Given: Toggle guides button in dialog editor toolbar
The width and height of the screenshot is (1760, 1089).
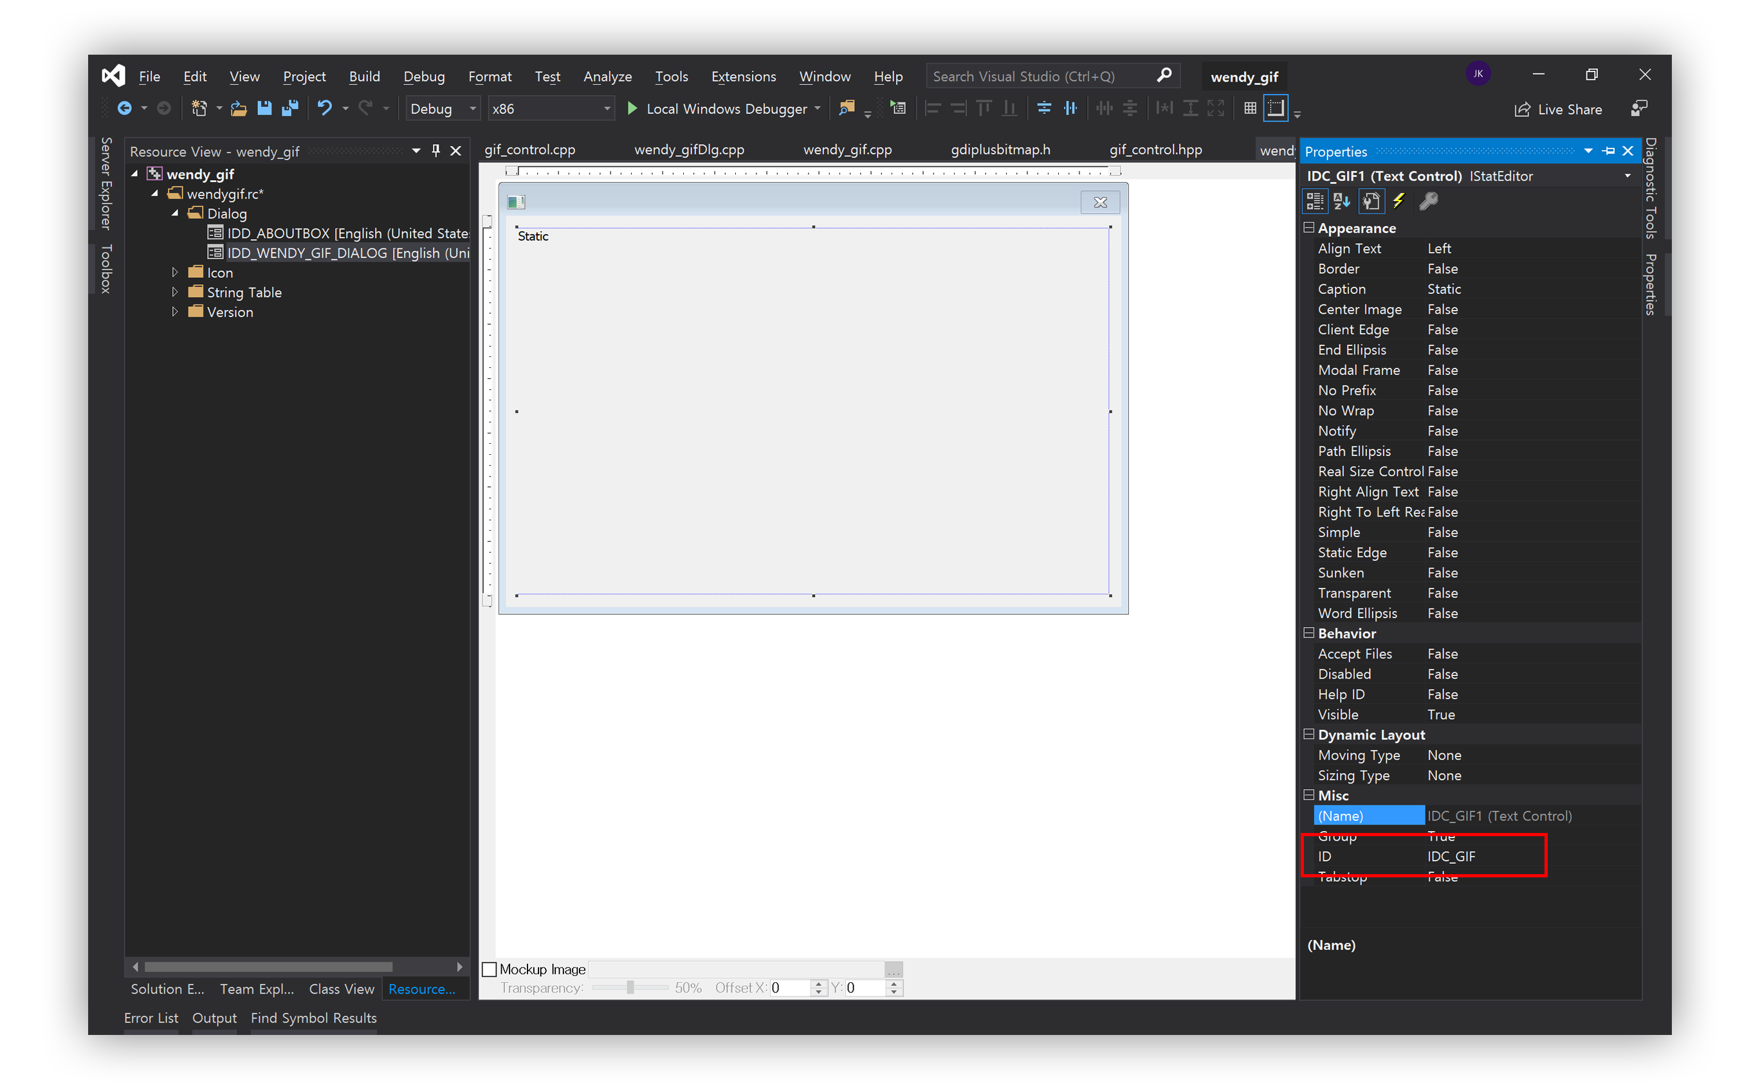Looking at the screenshot, I should point(1276,109).
